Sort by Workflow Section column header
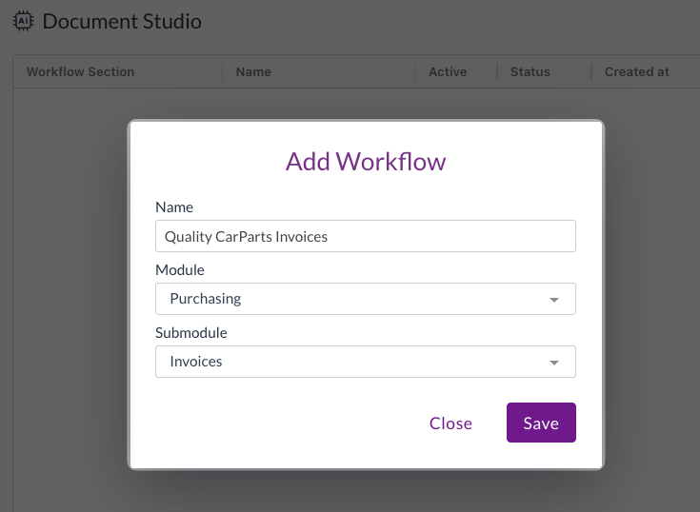 (80, 71)
